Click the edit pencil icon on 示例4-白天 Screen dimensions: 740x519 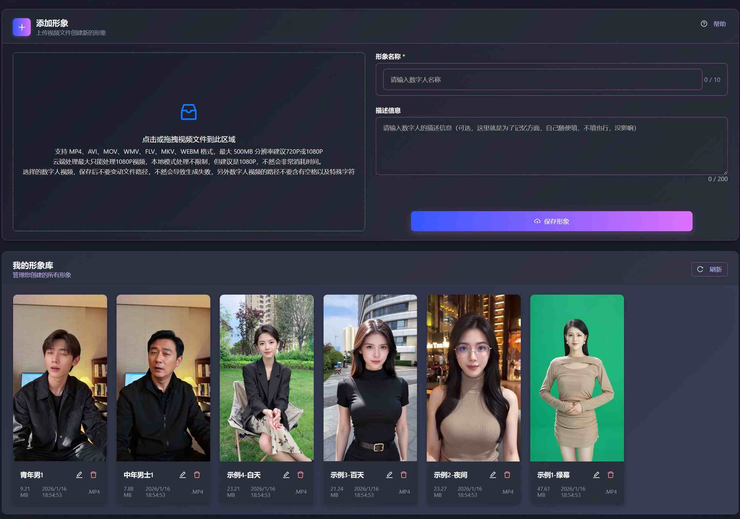click(x=286, y=475)
